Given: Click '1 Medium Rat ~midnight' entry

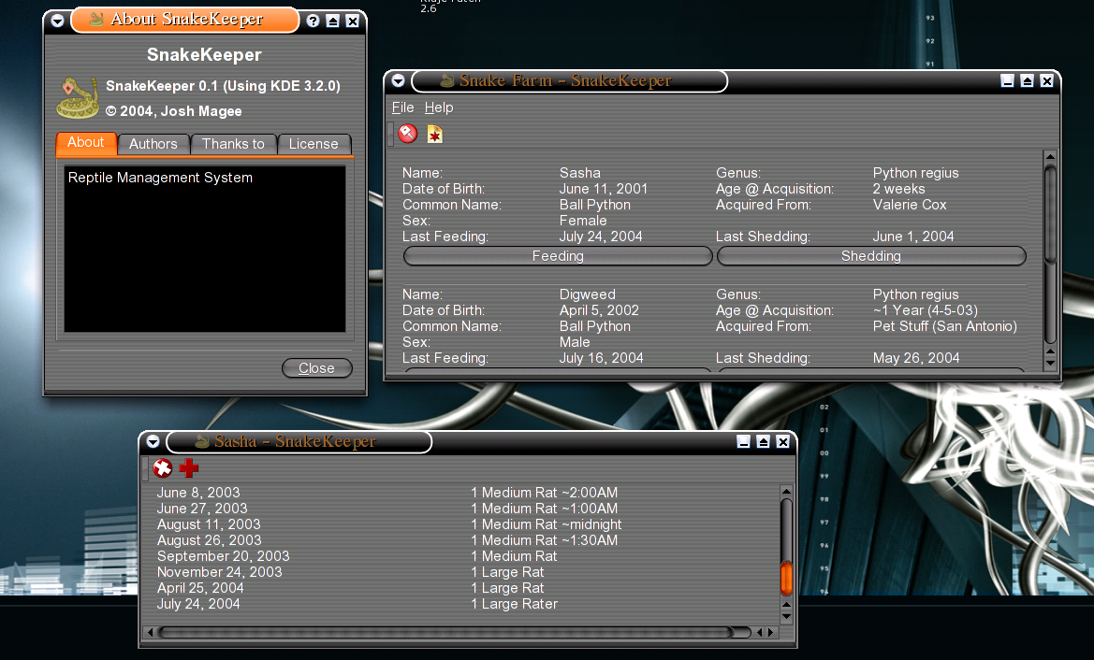Looking at the screenshot, I should coord(546,524).
